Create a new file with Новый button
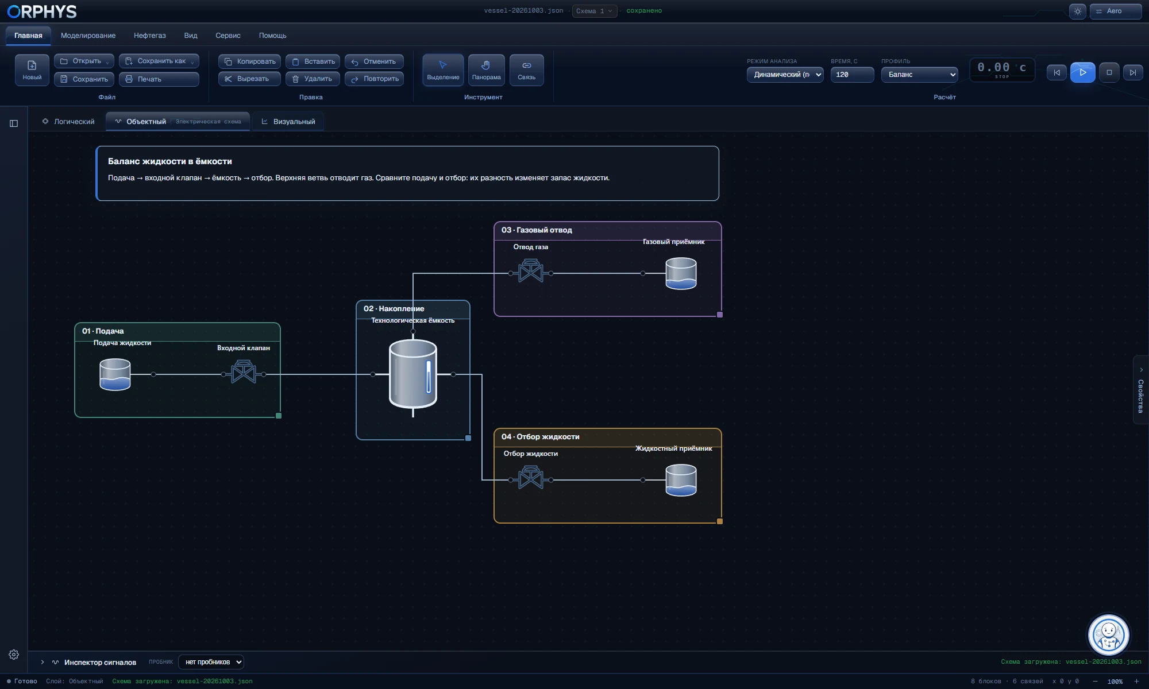1149x689 pixels. pos(32,70)
